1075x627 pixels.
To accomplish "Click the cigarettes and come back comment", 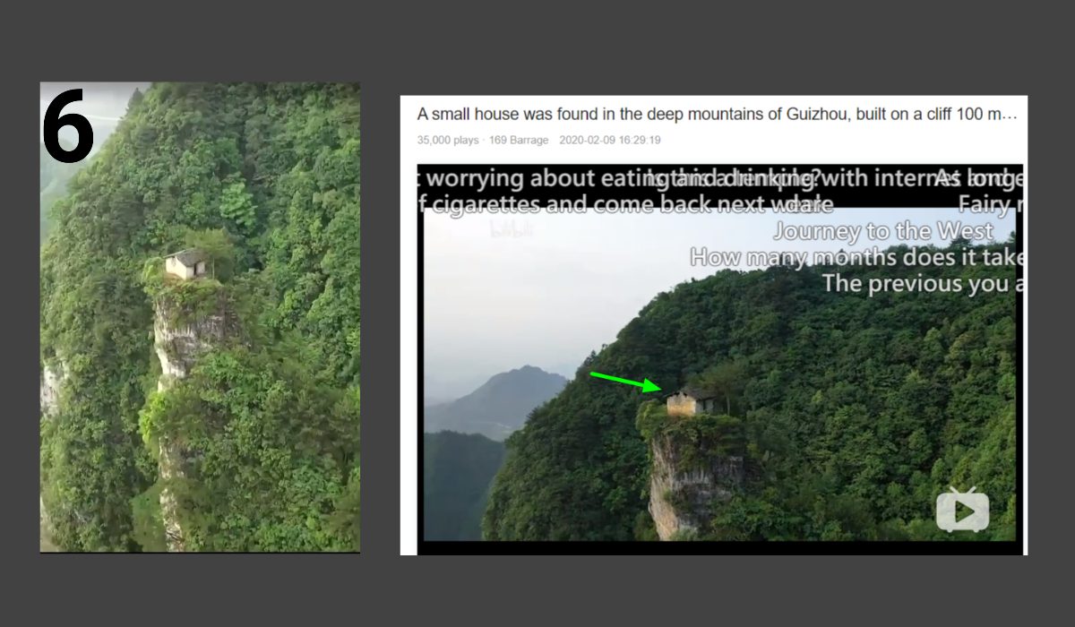I will (627, 204).
